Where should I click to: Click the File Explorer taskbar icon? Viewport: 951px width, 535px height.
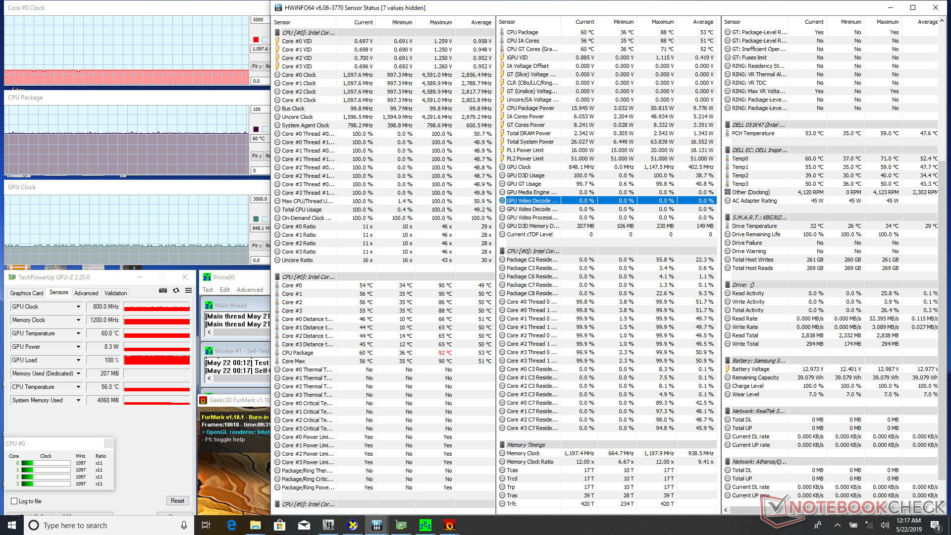pos(256,525)
